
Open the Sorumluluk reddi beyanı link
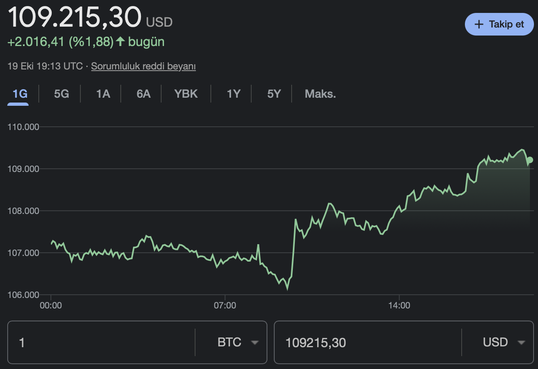[143, 66]
